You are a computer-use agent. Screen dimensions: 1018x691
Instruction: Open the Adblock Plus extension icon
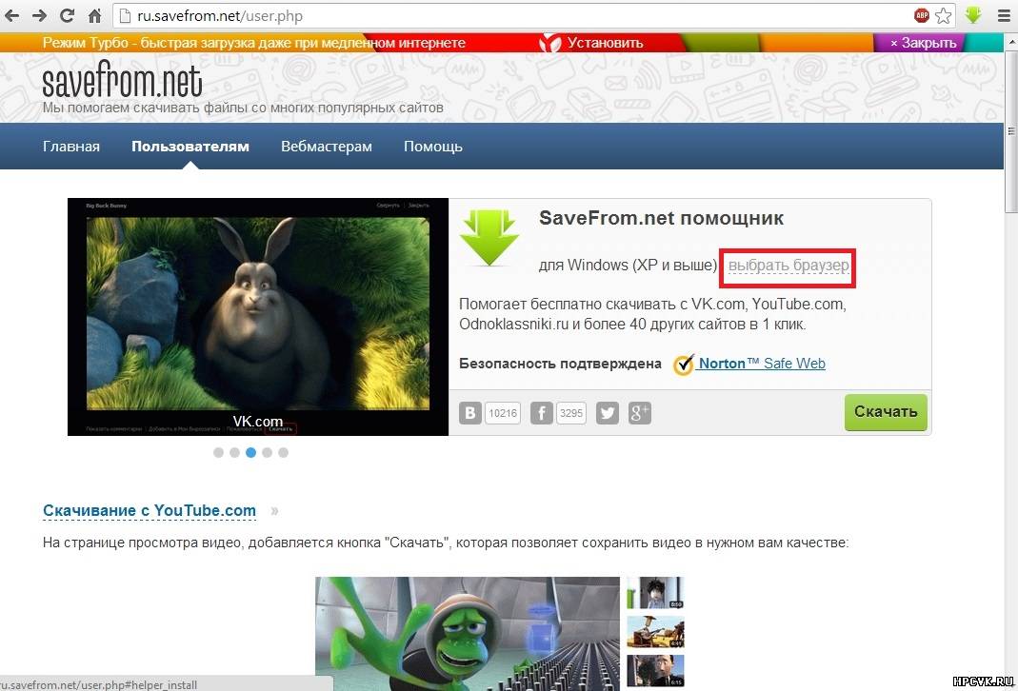pos(921,15)
